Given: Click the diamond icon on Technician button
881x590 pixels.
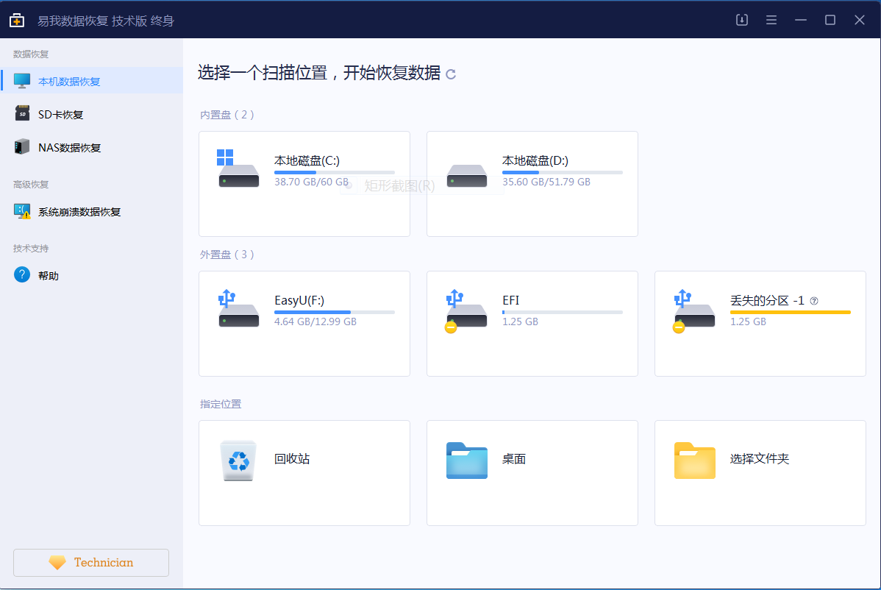Looking at the screenshot, I should pyautogui.click(x=57, y=563).
